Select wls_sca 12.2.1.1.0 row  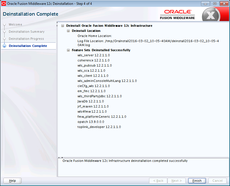click(x=91, y=71)
